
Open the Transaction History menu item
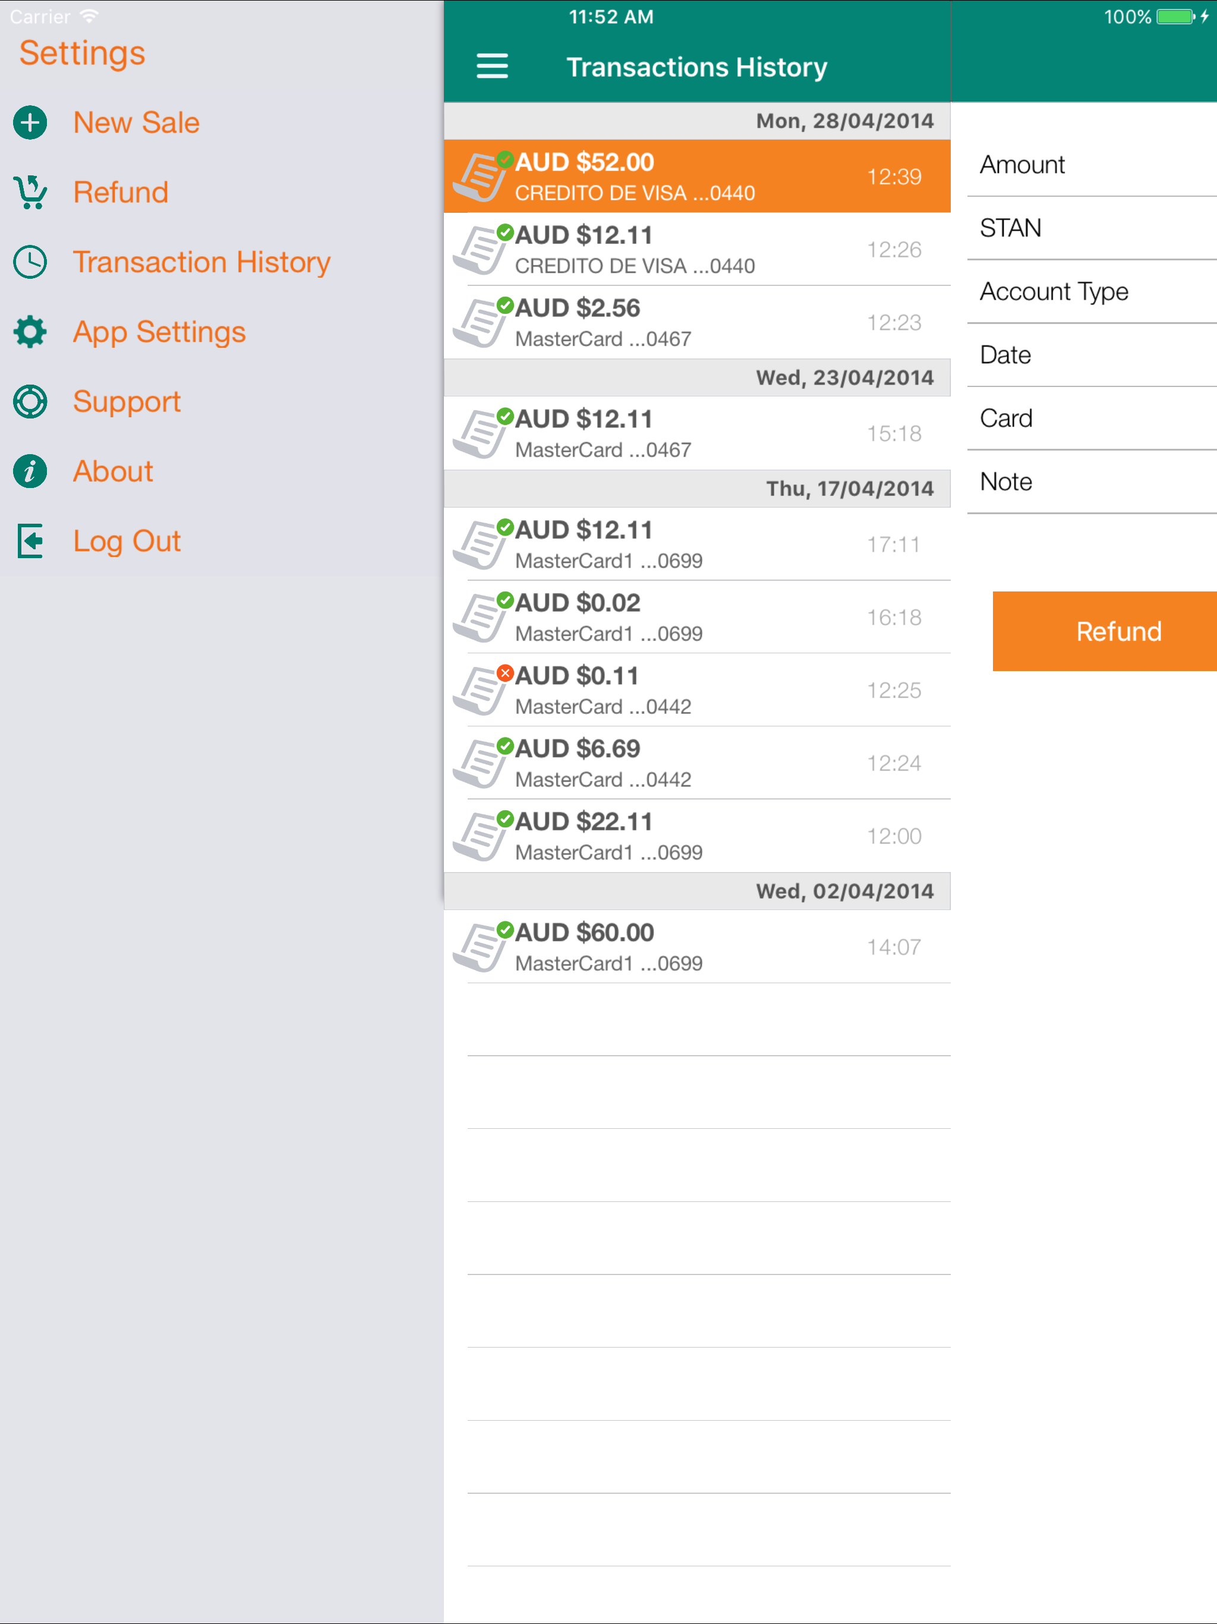click(x=201, y=262)
